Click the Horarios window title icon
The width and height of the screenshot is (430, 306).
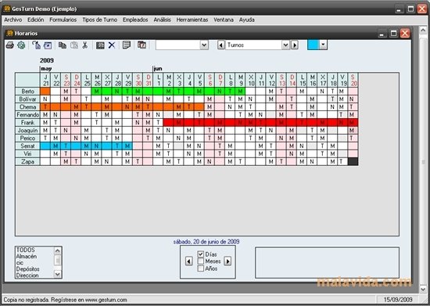pyautogui.click(x=9, y=33)
